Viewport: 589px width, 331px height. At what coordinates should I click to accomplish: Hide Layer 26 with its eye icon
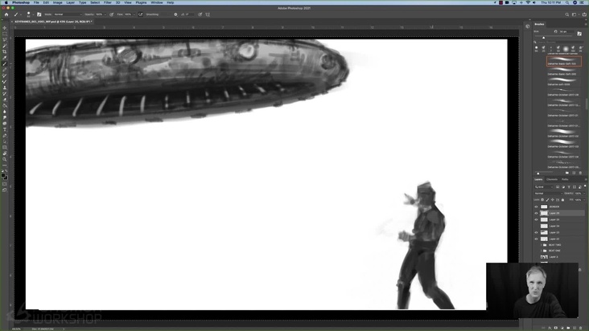point(536,213)
